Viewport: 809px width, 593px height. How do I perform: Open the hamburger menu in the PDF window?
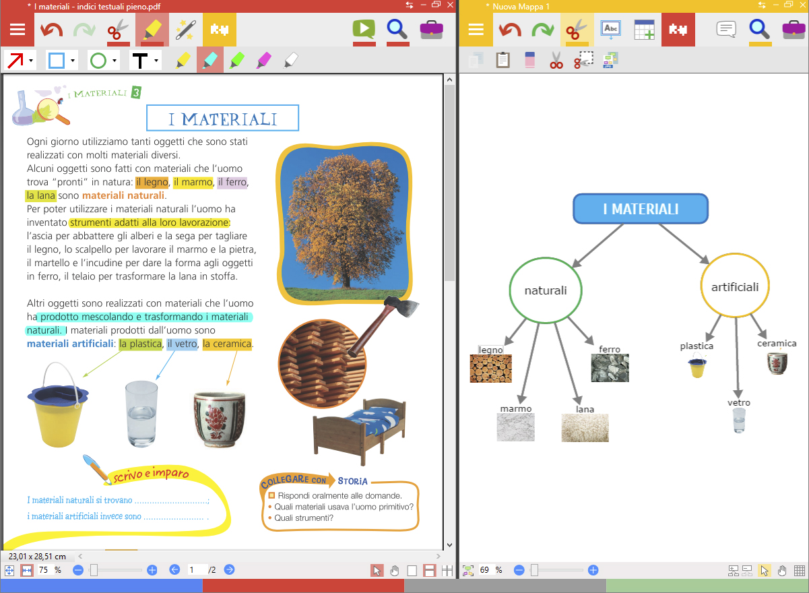pyautogui.click(x=18, y=30)
